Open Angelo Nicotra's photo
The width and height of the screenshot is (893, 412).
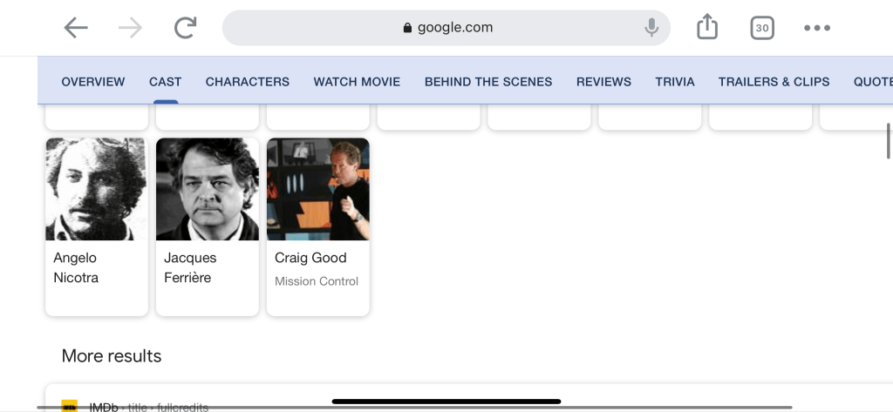click(96, 189)
